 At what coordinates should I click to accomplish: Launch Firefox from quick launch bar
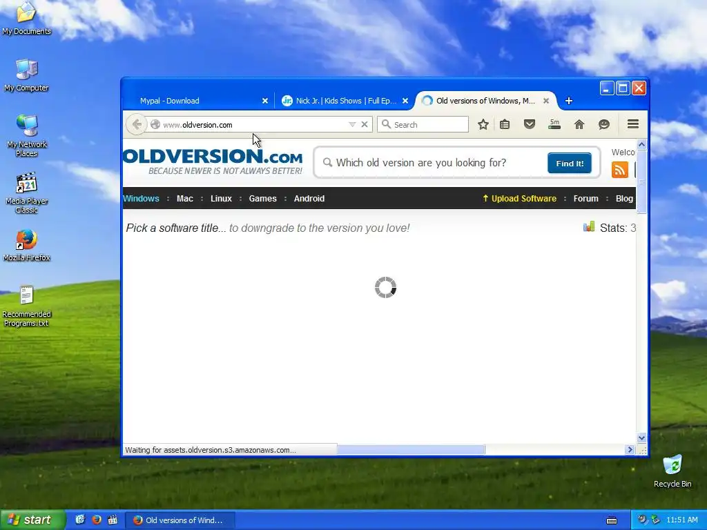pos(97,520)
